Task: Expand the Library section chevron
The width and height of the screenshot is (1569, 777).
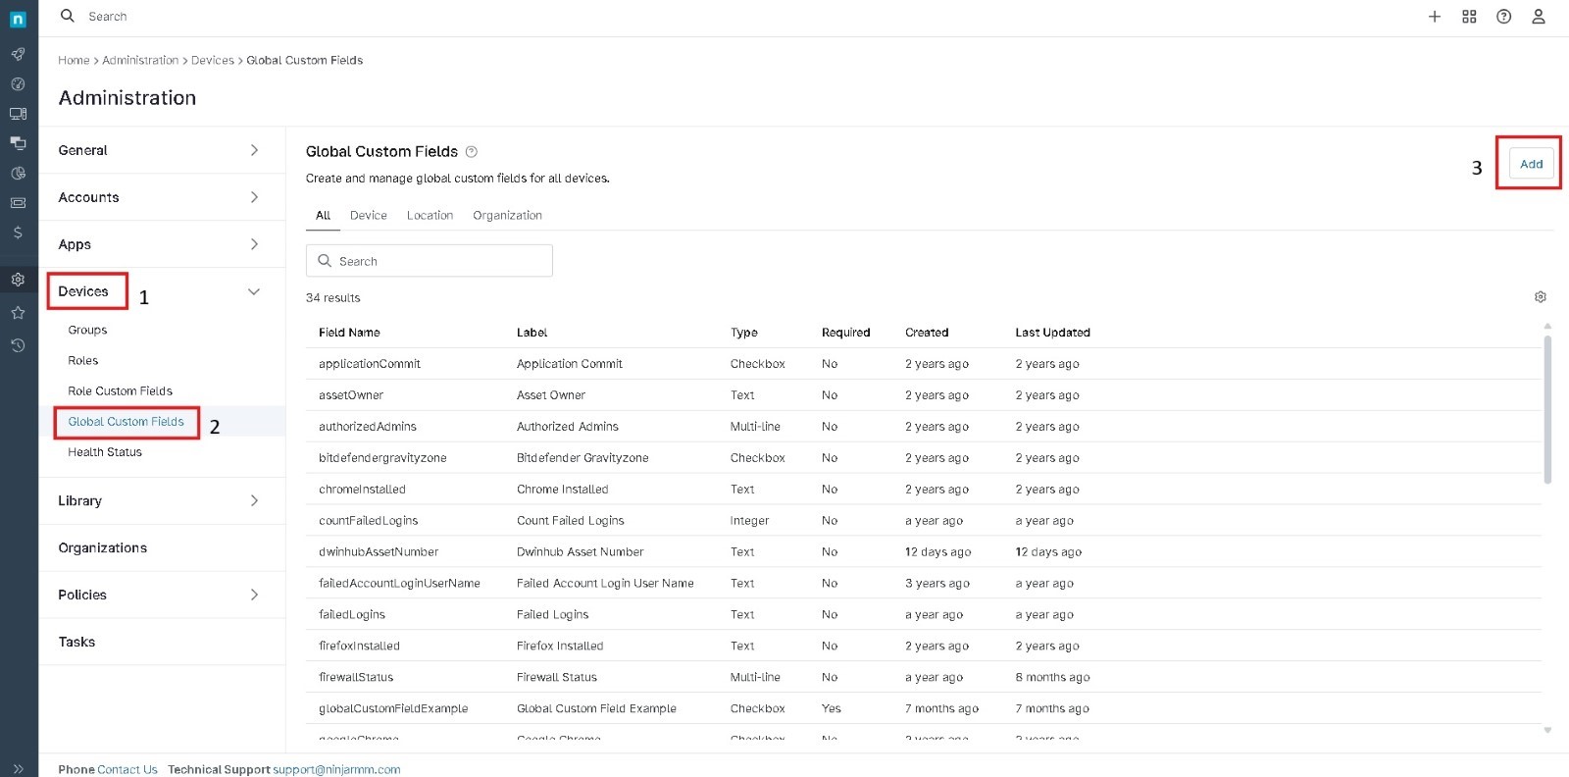Action: (x=254, y=500)
